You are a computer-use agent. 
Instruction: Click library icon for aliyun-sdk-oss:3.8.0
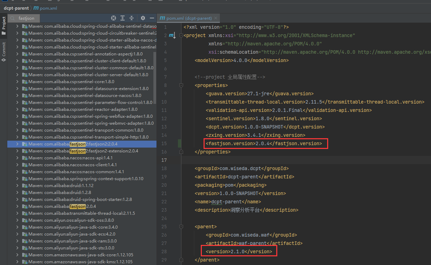25,220
